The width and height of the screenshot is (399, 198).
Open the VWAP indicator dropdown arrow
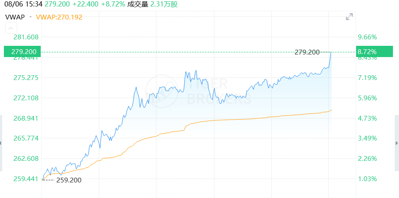(x=30, y=17)
